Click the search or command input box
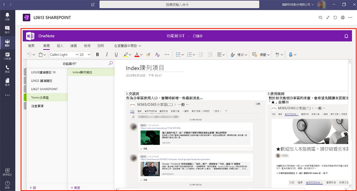Viewport: 357px width, 191px height. coord(179,4)
